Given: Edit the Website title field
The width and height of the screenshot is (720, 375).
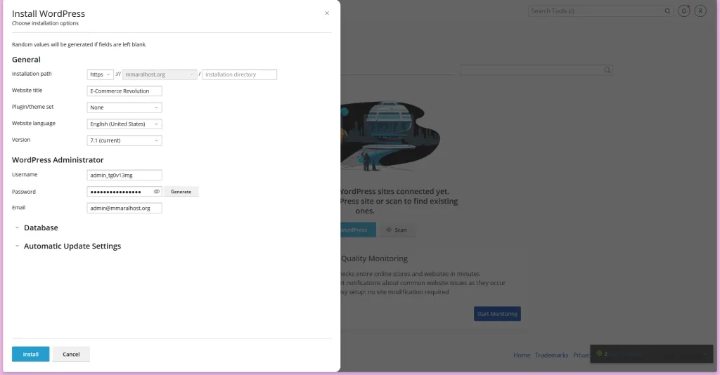Looking at the screenshot, I should (124, 91).
